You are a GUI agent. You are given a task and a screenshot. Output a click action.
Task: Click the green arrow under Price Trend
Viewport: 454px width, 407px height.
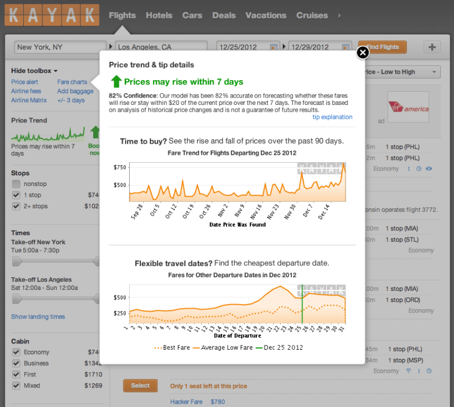95,132
